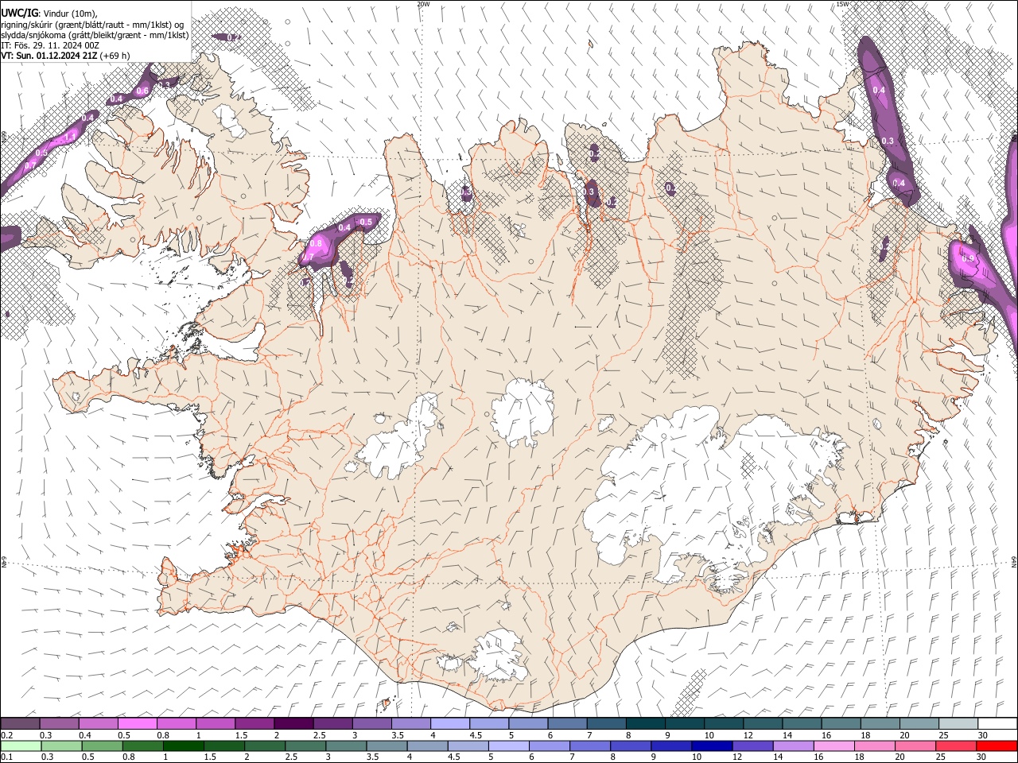The image size is (1018, 763).
Task: Click the 0.8 precipitation label on pink patch
Action: [316, 243]
